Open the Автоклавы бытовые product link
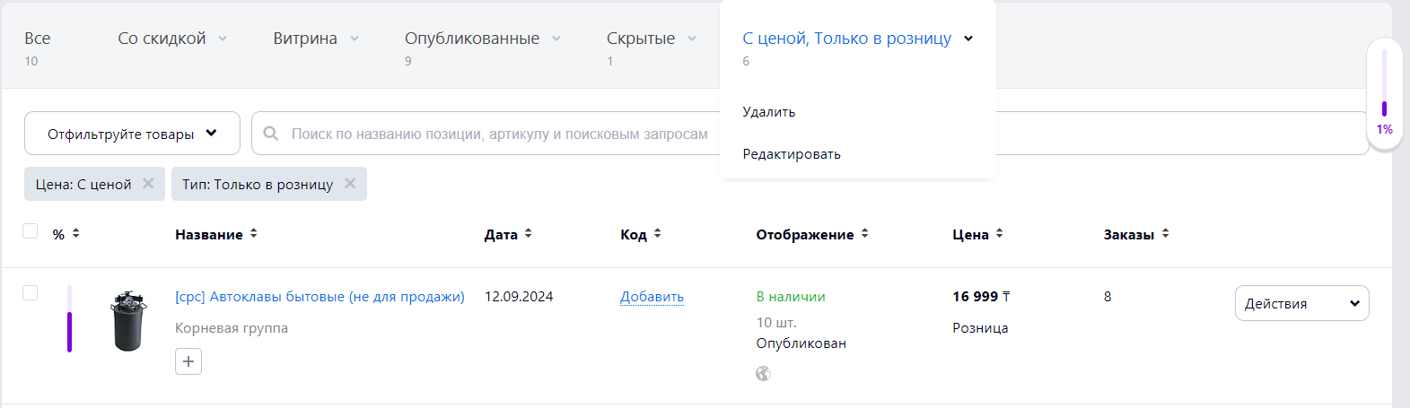Image resolution: width=1410 pixels, height=408 pixels. coord(320,297)
